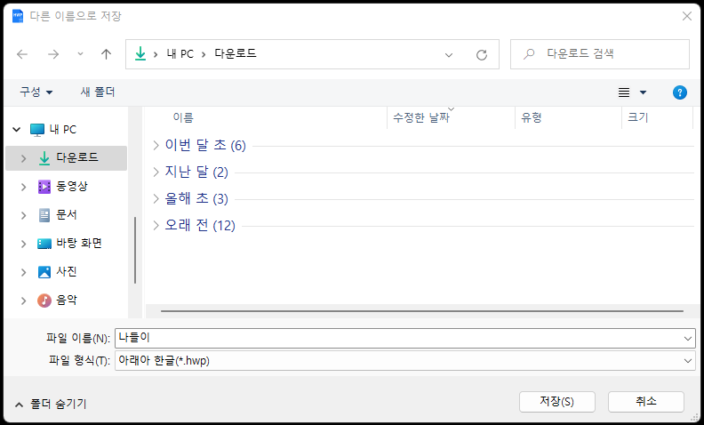Expand the 바탕 화면 tree node
704x425 pixels.
coord(24,244)
